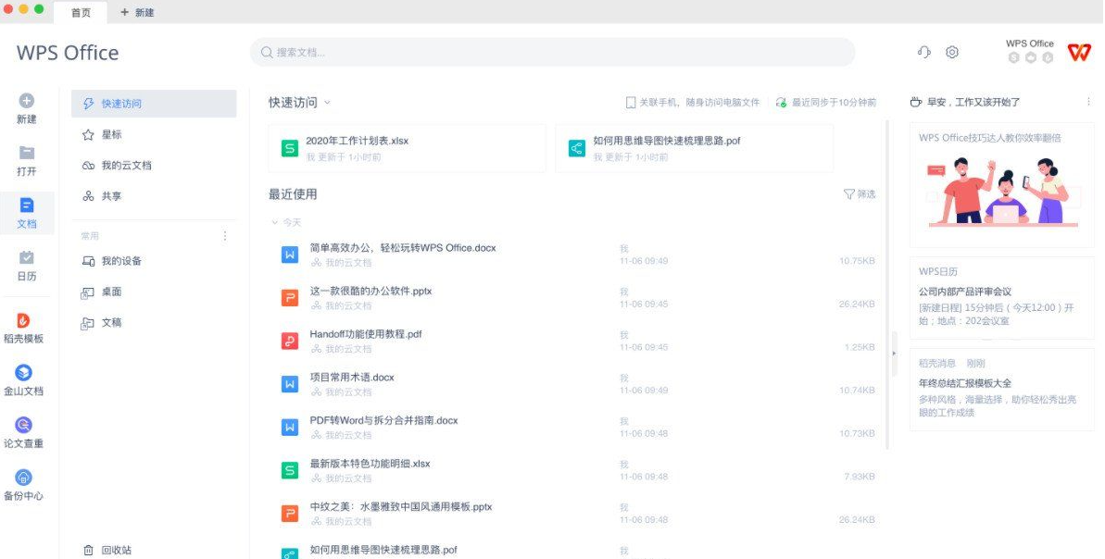Click the phone icon beside 关联手机
The width and height of the screenshot is (1105, 559).
pos(631,103)
